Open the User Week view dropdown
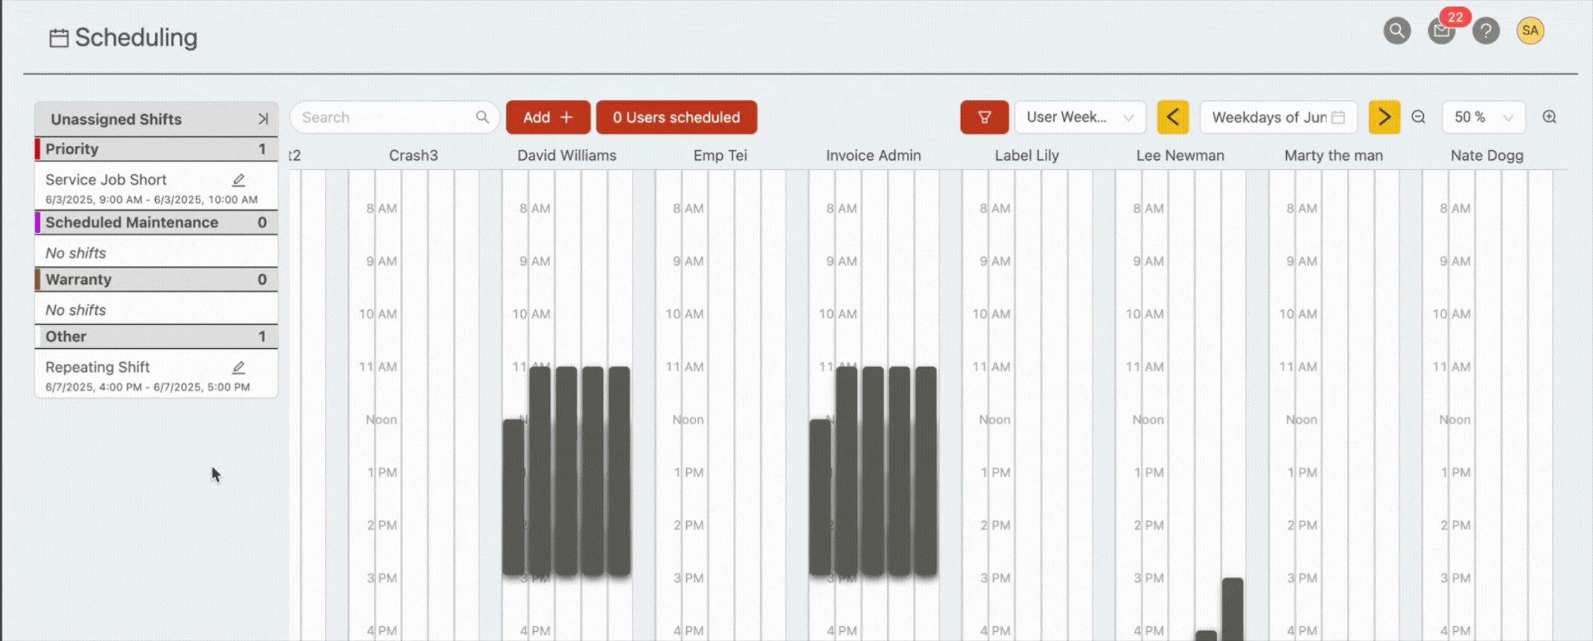The height and width of the screenshot is (641, 1593). coord(1079,117)
